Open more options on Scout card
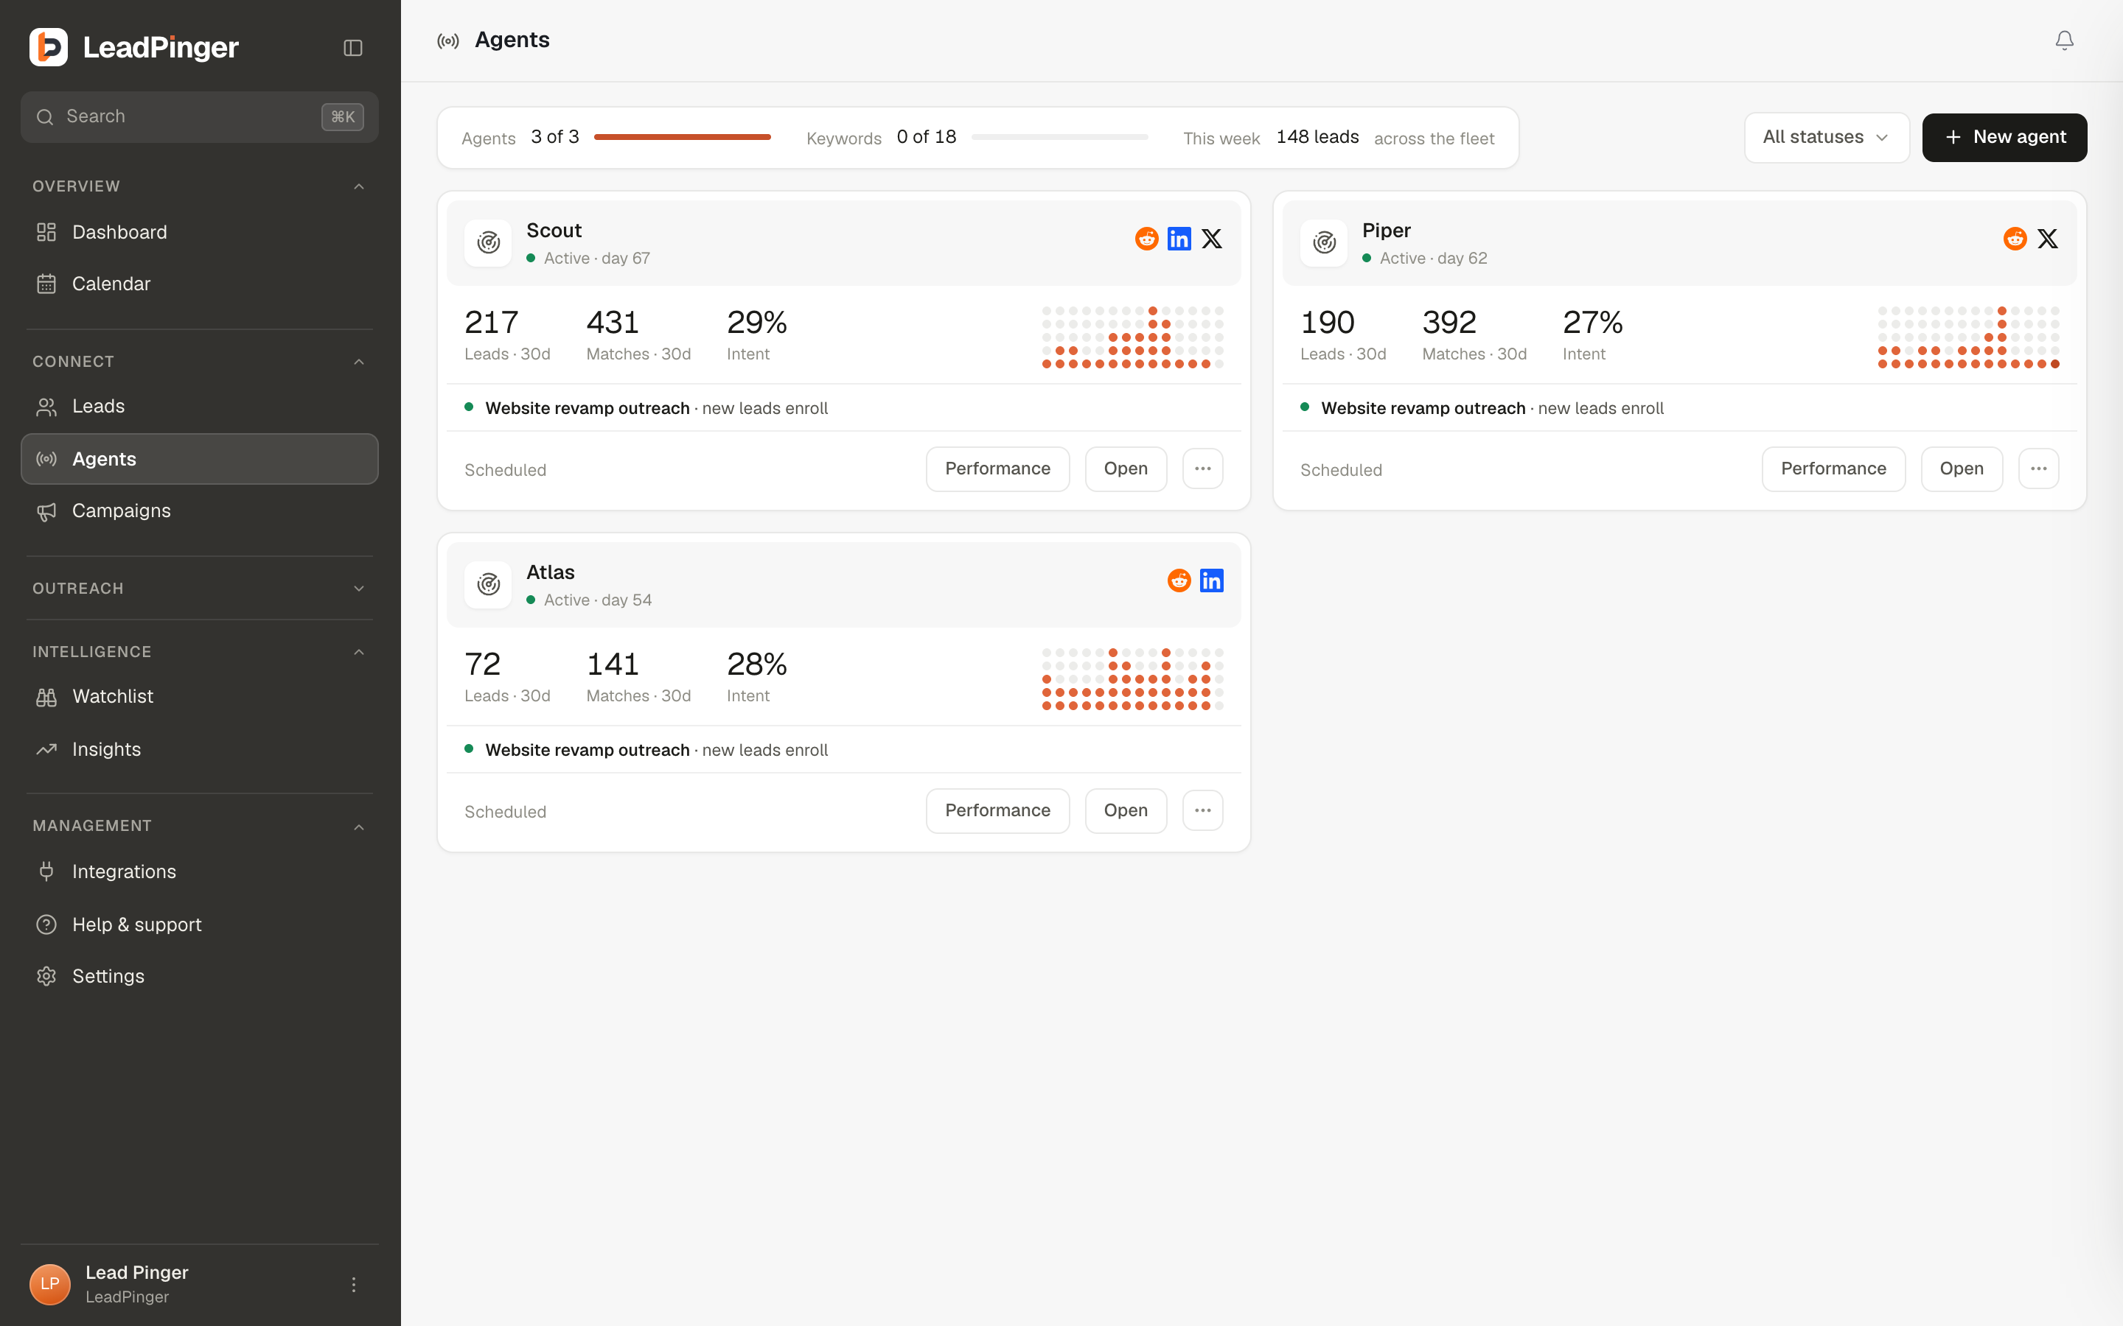The height and width of the screenshot is (1326, 2123). click(1203, 469)
